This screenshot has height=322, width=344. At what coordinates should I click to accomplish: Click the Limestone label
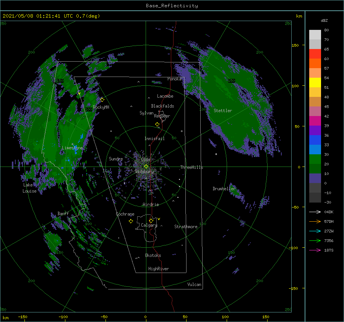[72, 148]
